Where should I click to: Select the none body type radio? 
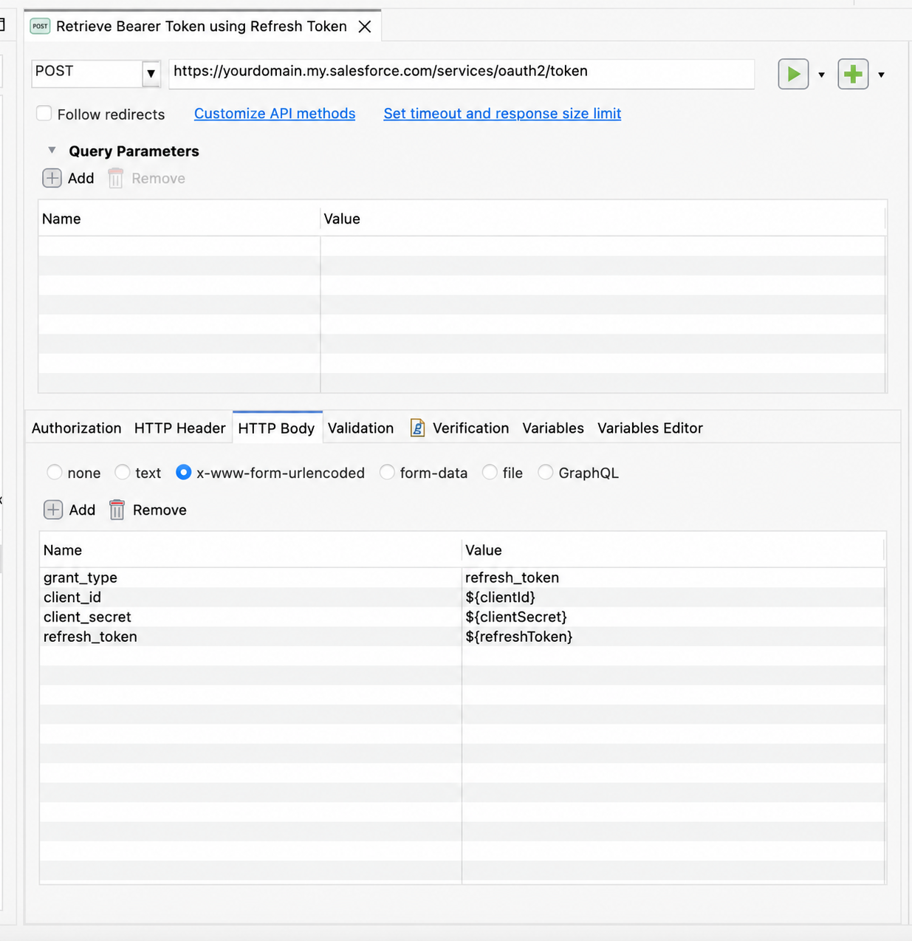pyautogui.click(x=55, y=473)
